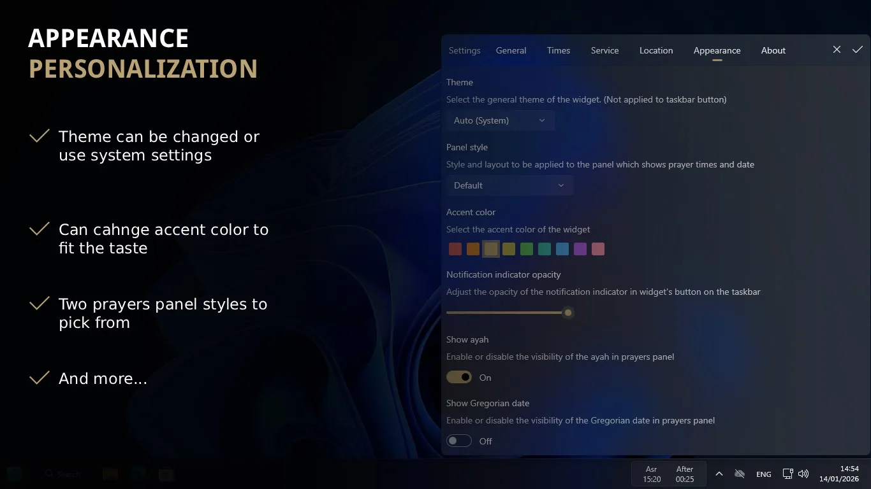The width and height of the screenshot is (871, 489).
Task: Turn off the Show ayah toggle
Action: (x=459, y=377)
